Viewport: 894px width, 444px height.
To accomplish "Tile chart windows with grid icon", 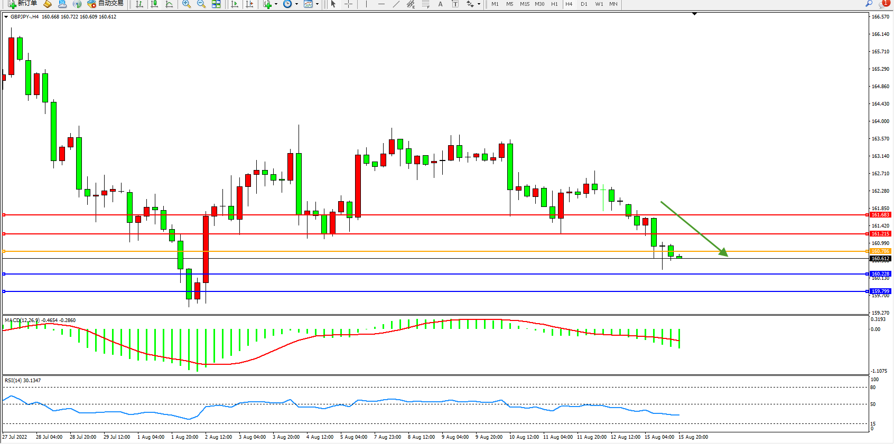I will pos(216,4).
